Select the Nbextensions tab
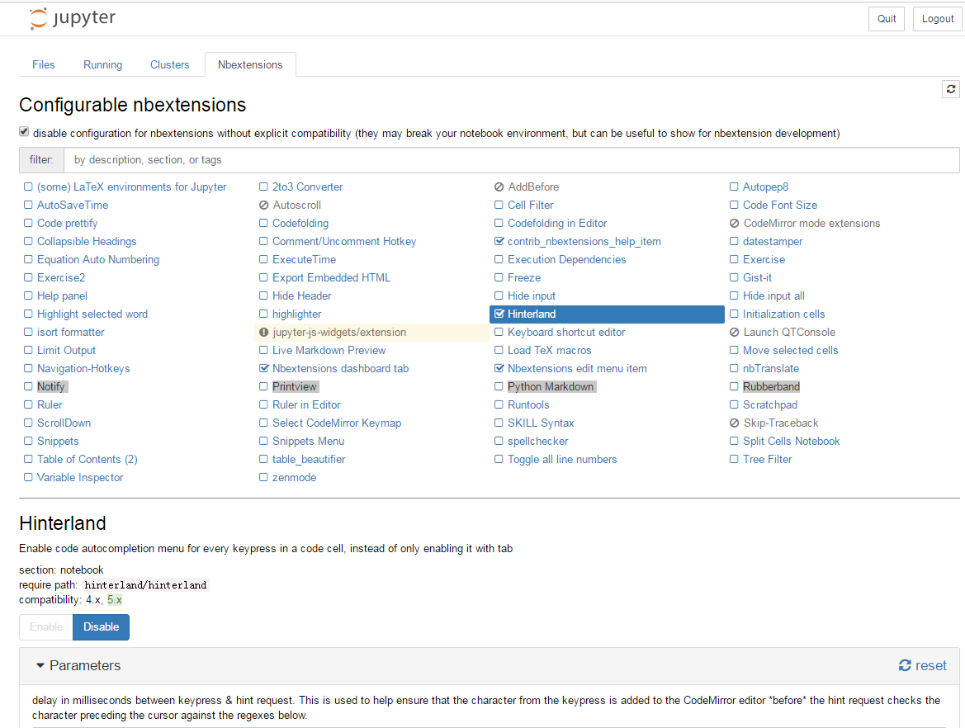This screenshot has height=728, width=965. tap(250, 64)
